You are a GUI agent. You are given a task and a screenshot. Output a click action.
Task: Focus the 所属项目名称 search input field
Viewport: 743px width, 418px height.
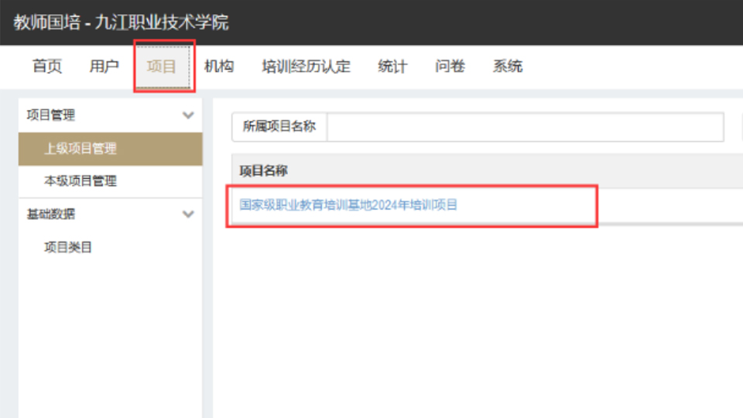525,127
